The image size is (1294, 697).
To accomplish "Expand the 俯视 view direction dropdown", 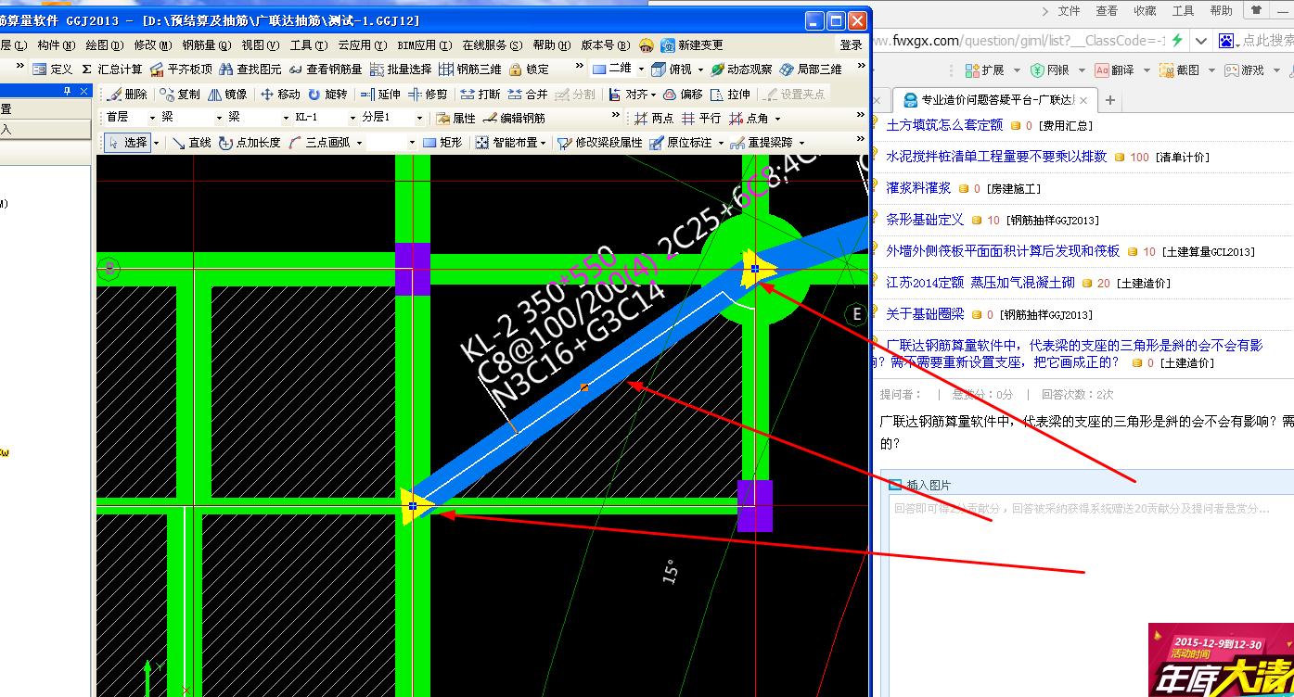I will coord(698,70).
